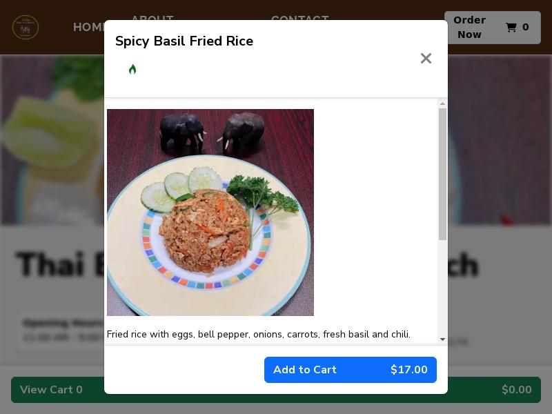Open the shopping cart icon in header
Viewport: 552px width, 414px height.
(511, 27)
